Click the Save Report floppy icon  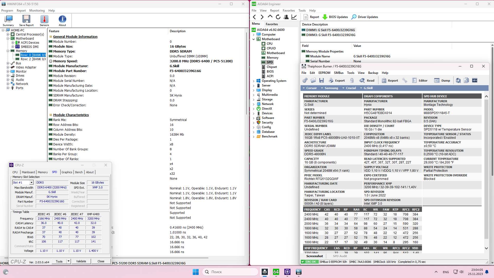click(x=26, y=20)
